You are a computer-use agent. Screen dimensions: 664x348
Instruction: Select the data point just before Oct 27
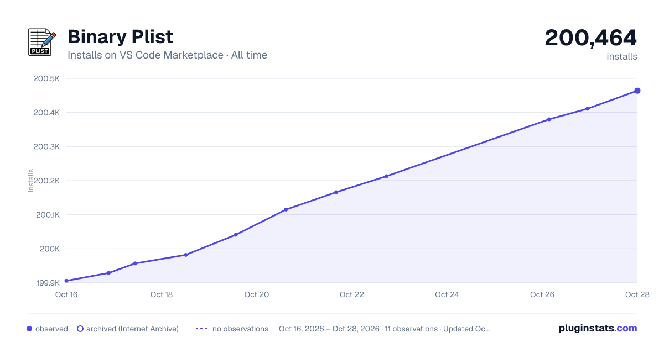[587, 109]
